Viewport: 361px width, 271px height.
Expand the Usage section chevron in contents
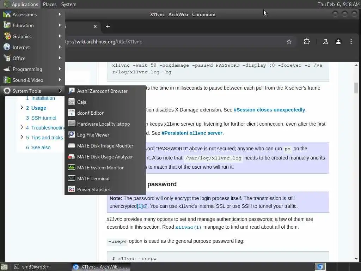click(x=22, y=107)
